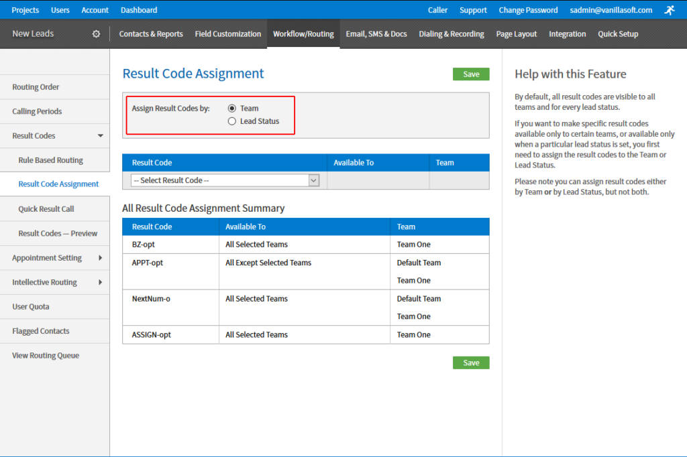This screenshot has width=687, height=457.
Task: Switch to the Email, SMS & Docs tab
Action: [x=376, y=34]
